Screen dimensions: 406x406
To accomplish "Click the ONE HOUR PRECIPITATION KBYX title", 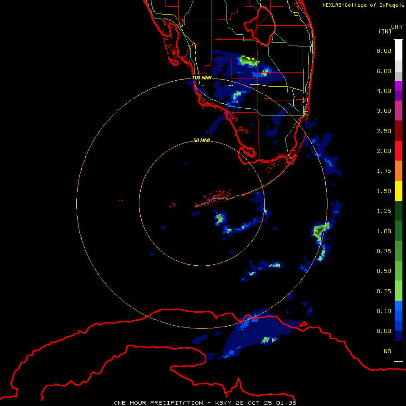I will click(x=205, y=403).
